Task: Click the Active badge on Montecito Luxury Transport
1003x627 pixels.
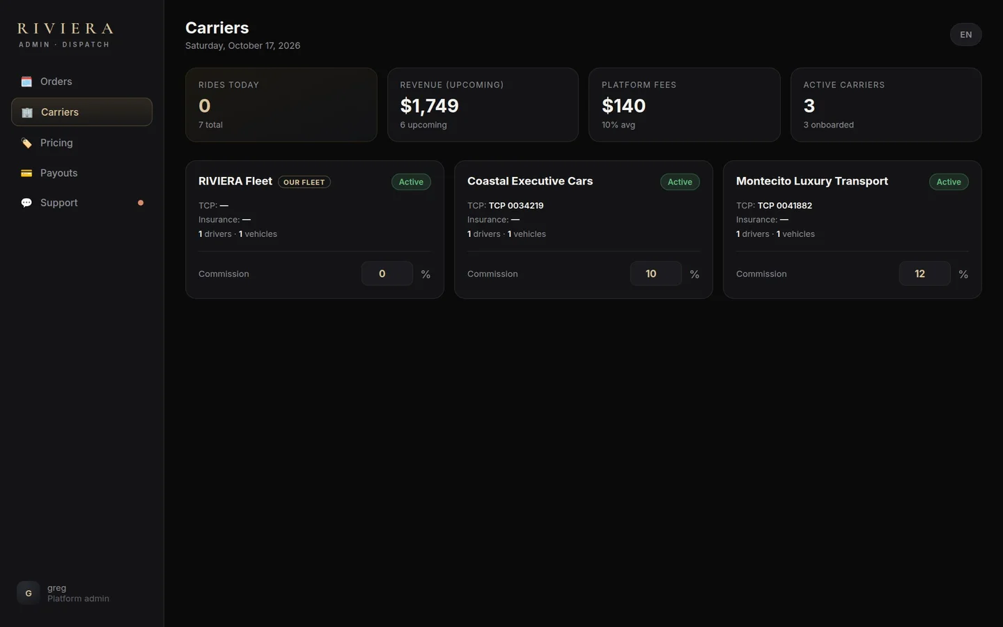Action: pos(949,182)
